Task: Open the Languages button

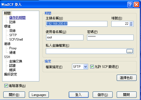Action: [39, 95]
